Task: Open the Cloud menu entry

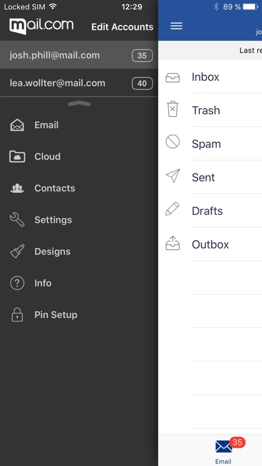Action: tap(79, 157)
